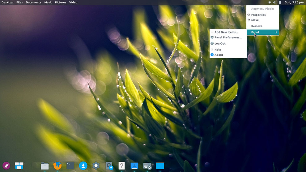Open the keyboard settings dock icon
Screen dimensions: 306x172
[147, 166]
